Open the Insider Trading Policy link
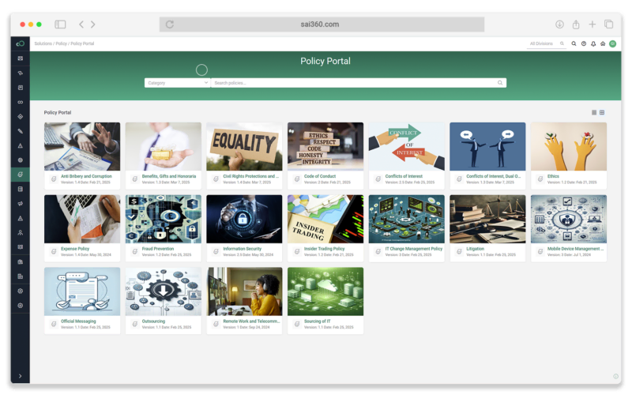 (325, 249)
